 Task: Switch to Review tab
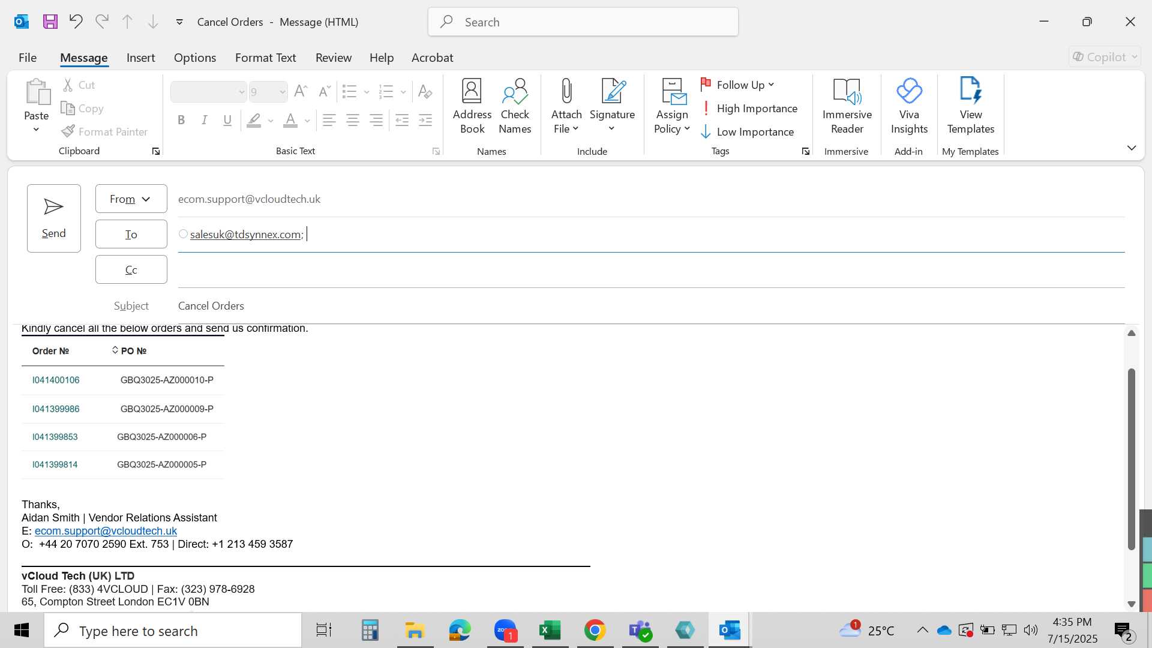(x=334, y=58)
